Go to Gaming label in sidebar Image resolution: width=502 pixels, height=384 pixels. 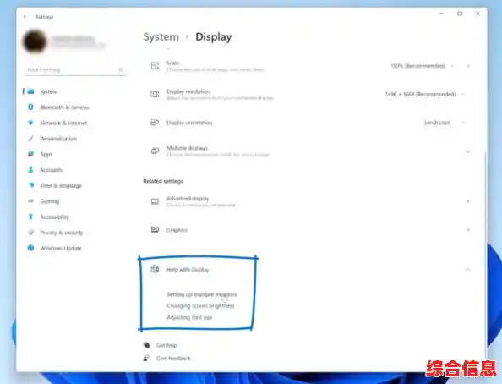tap(49, 201)
